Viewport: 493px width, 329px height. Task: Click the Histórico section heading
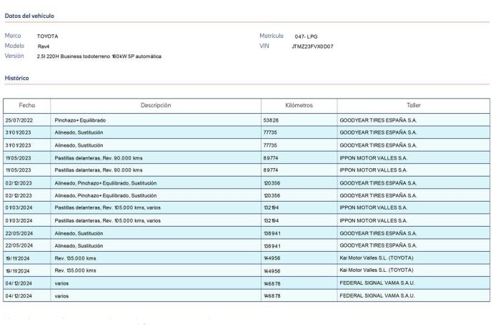(17, 77)
